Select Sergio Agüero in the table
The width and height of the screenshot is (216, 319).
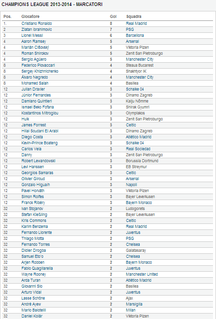tap(34, 59)
